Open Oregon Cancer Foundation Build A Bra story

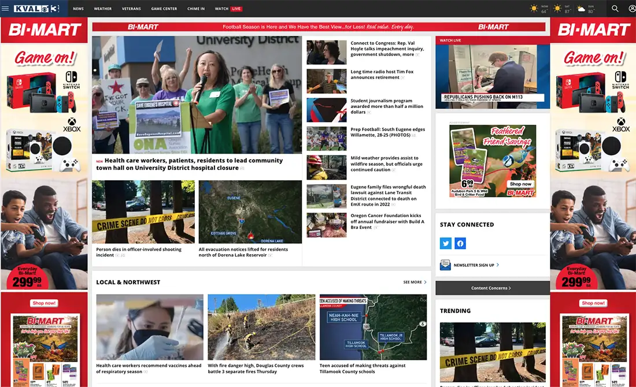click(387, 221)
